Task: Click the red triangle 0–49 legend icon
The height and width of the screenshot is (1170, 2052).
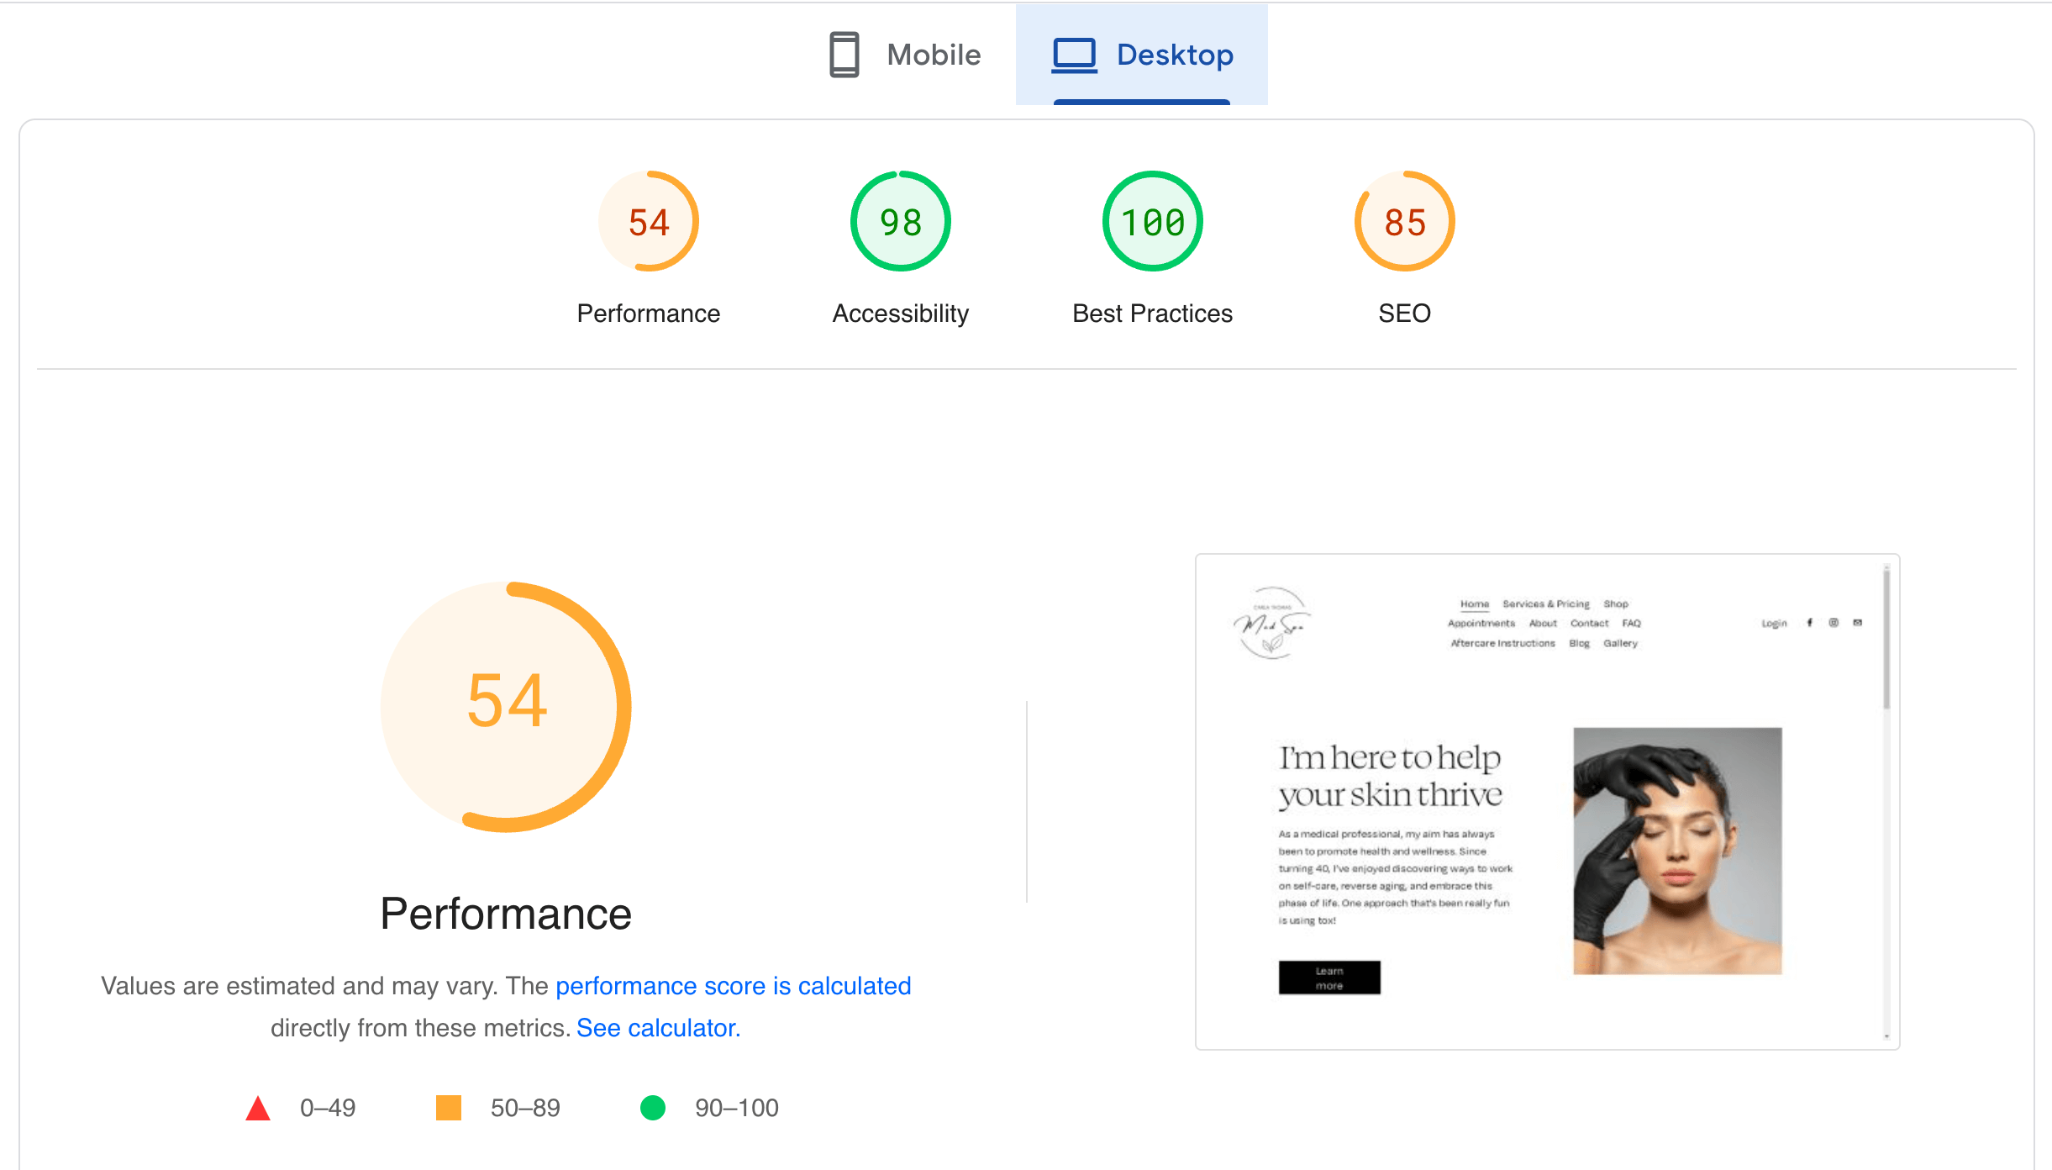Action: tap(258, 1108)
